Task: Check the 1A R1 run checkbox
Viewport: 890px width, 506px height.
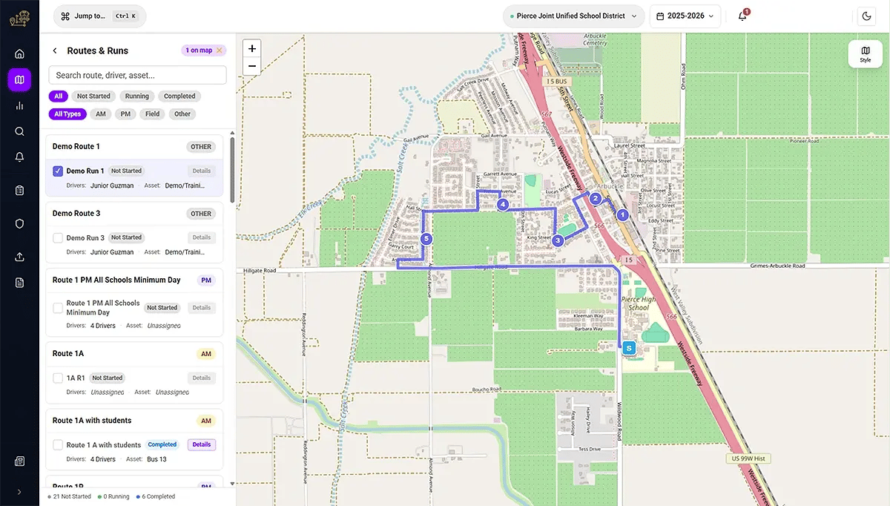Action: point(58,378)
